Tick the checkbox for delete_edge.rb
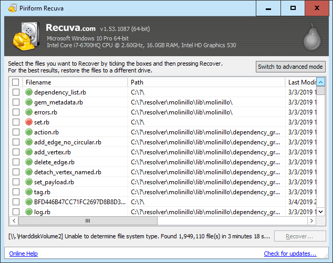Image resolution: width=333 pixels, height=263 pixels. pos(16,162)
